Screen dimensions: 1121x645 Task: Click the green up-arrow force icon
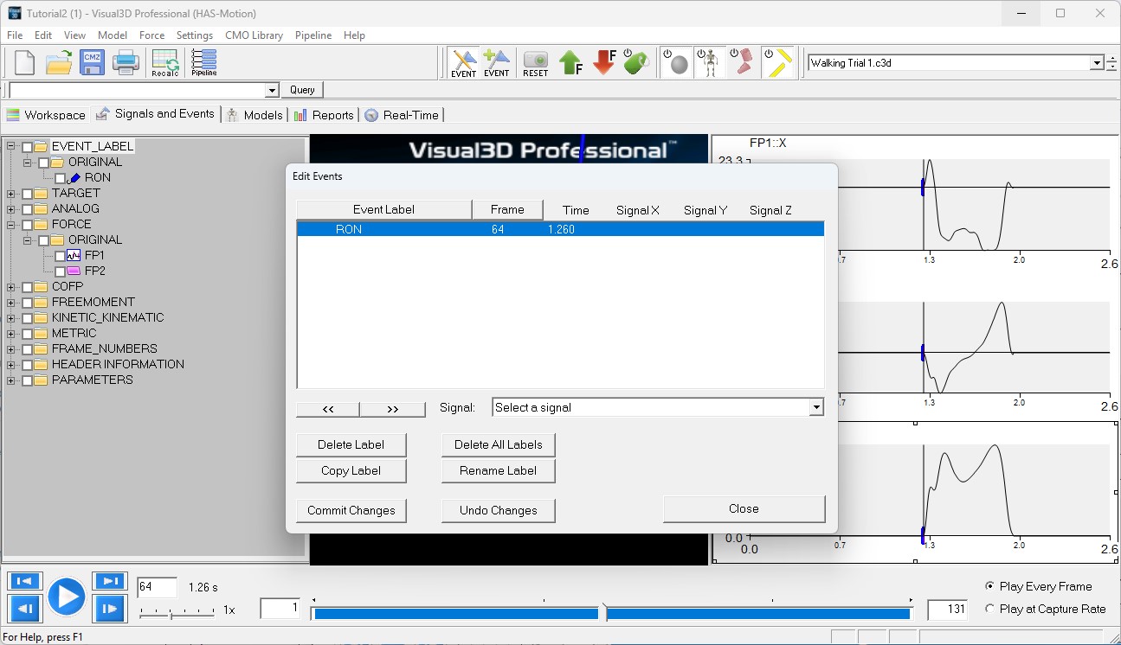pos(570,63)
